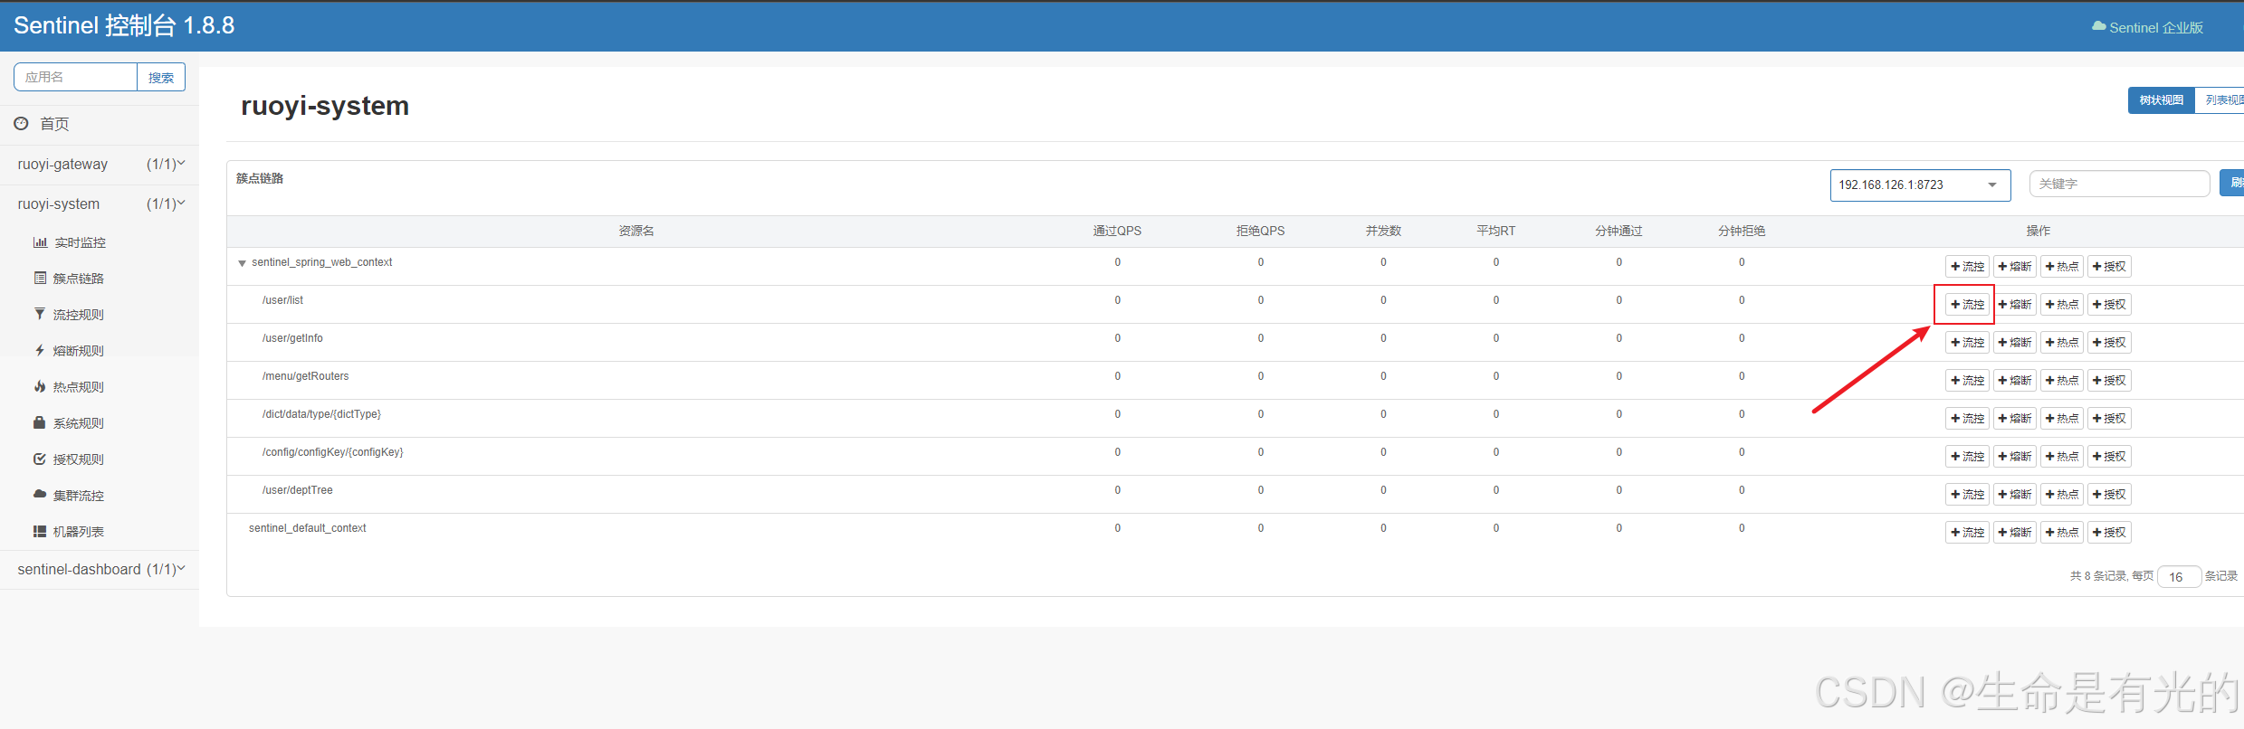Expand the ruoyi-gateway app entry
The width and height of the screenshot is (2244, 729).
[x=100, y=164]
